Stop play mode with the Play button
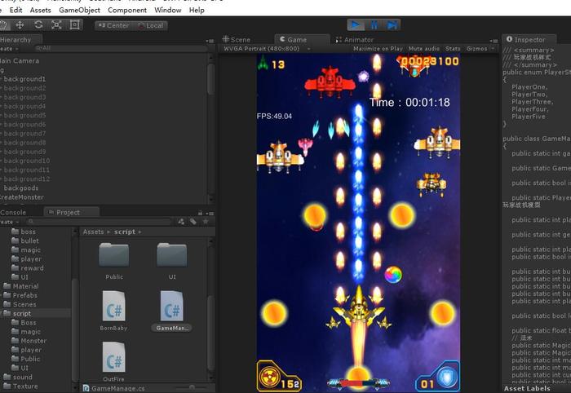This screenshot has height=393, width=571. click(356, 25)
